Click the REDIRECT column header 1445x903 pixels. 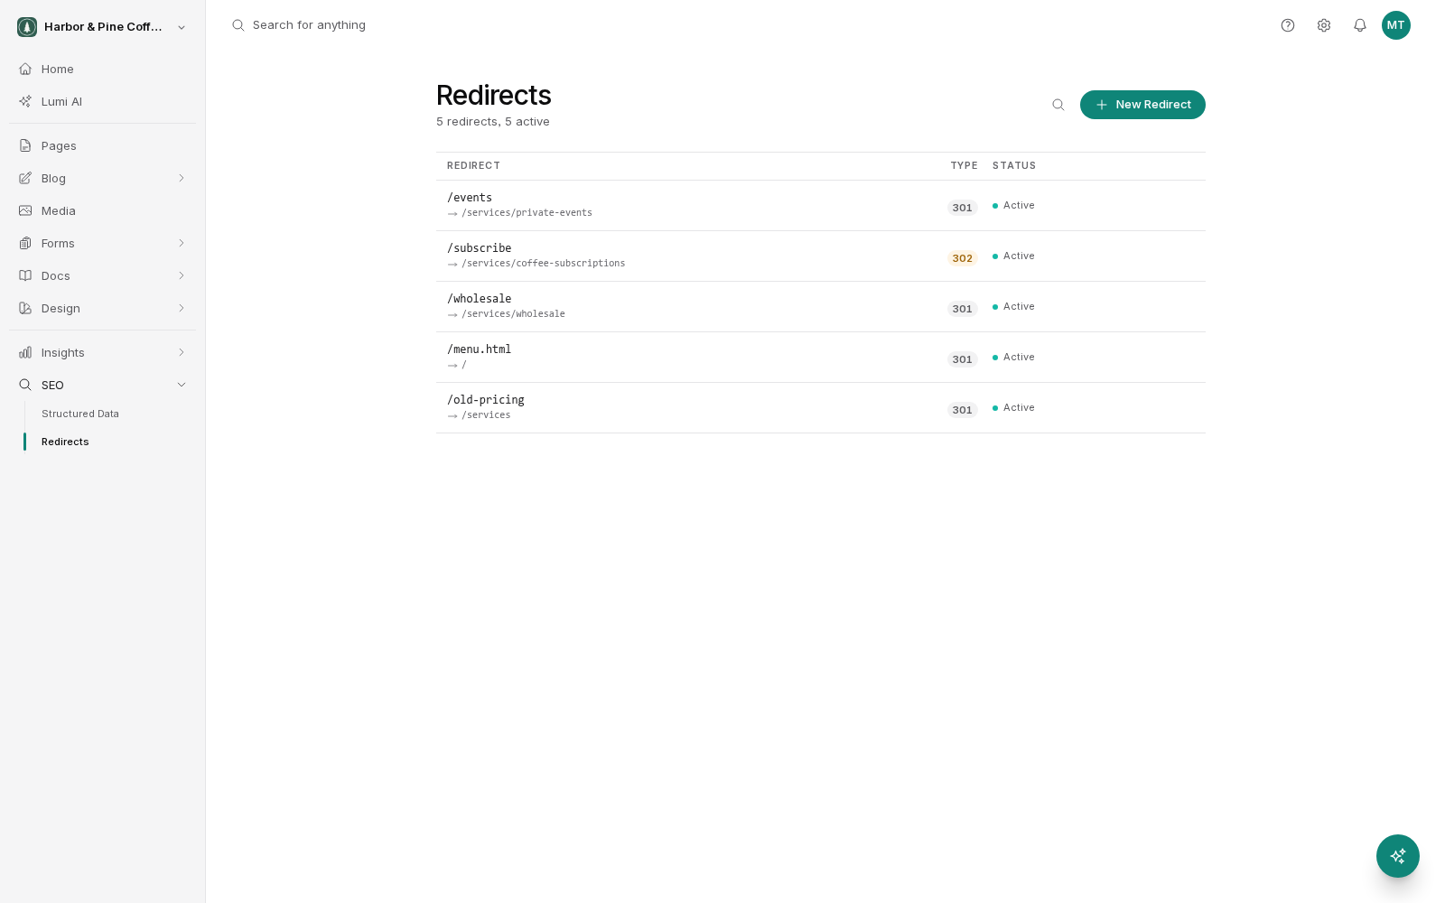tap(473, 166)
